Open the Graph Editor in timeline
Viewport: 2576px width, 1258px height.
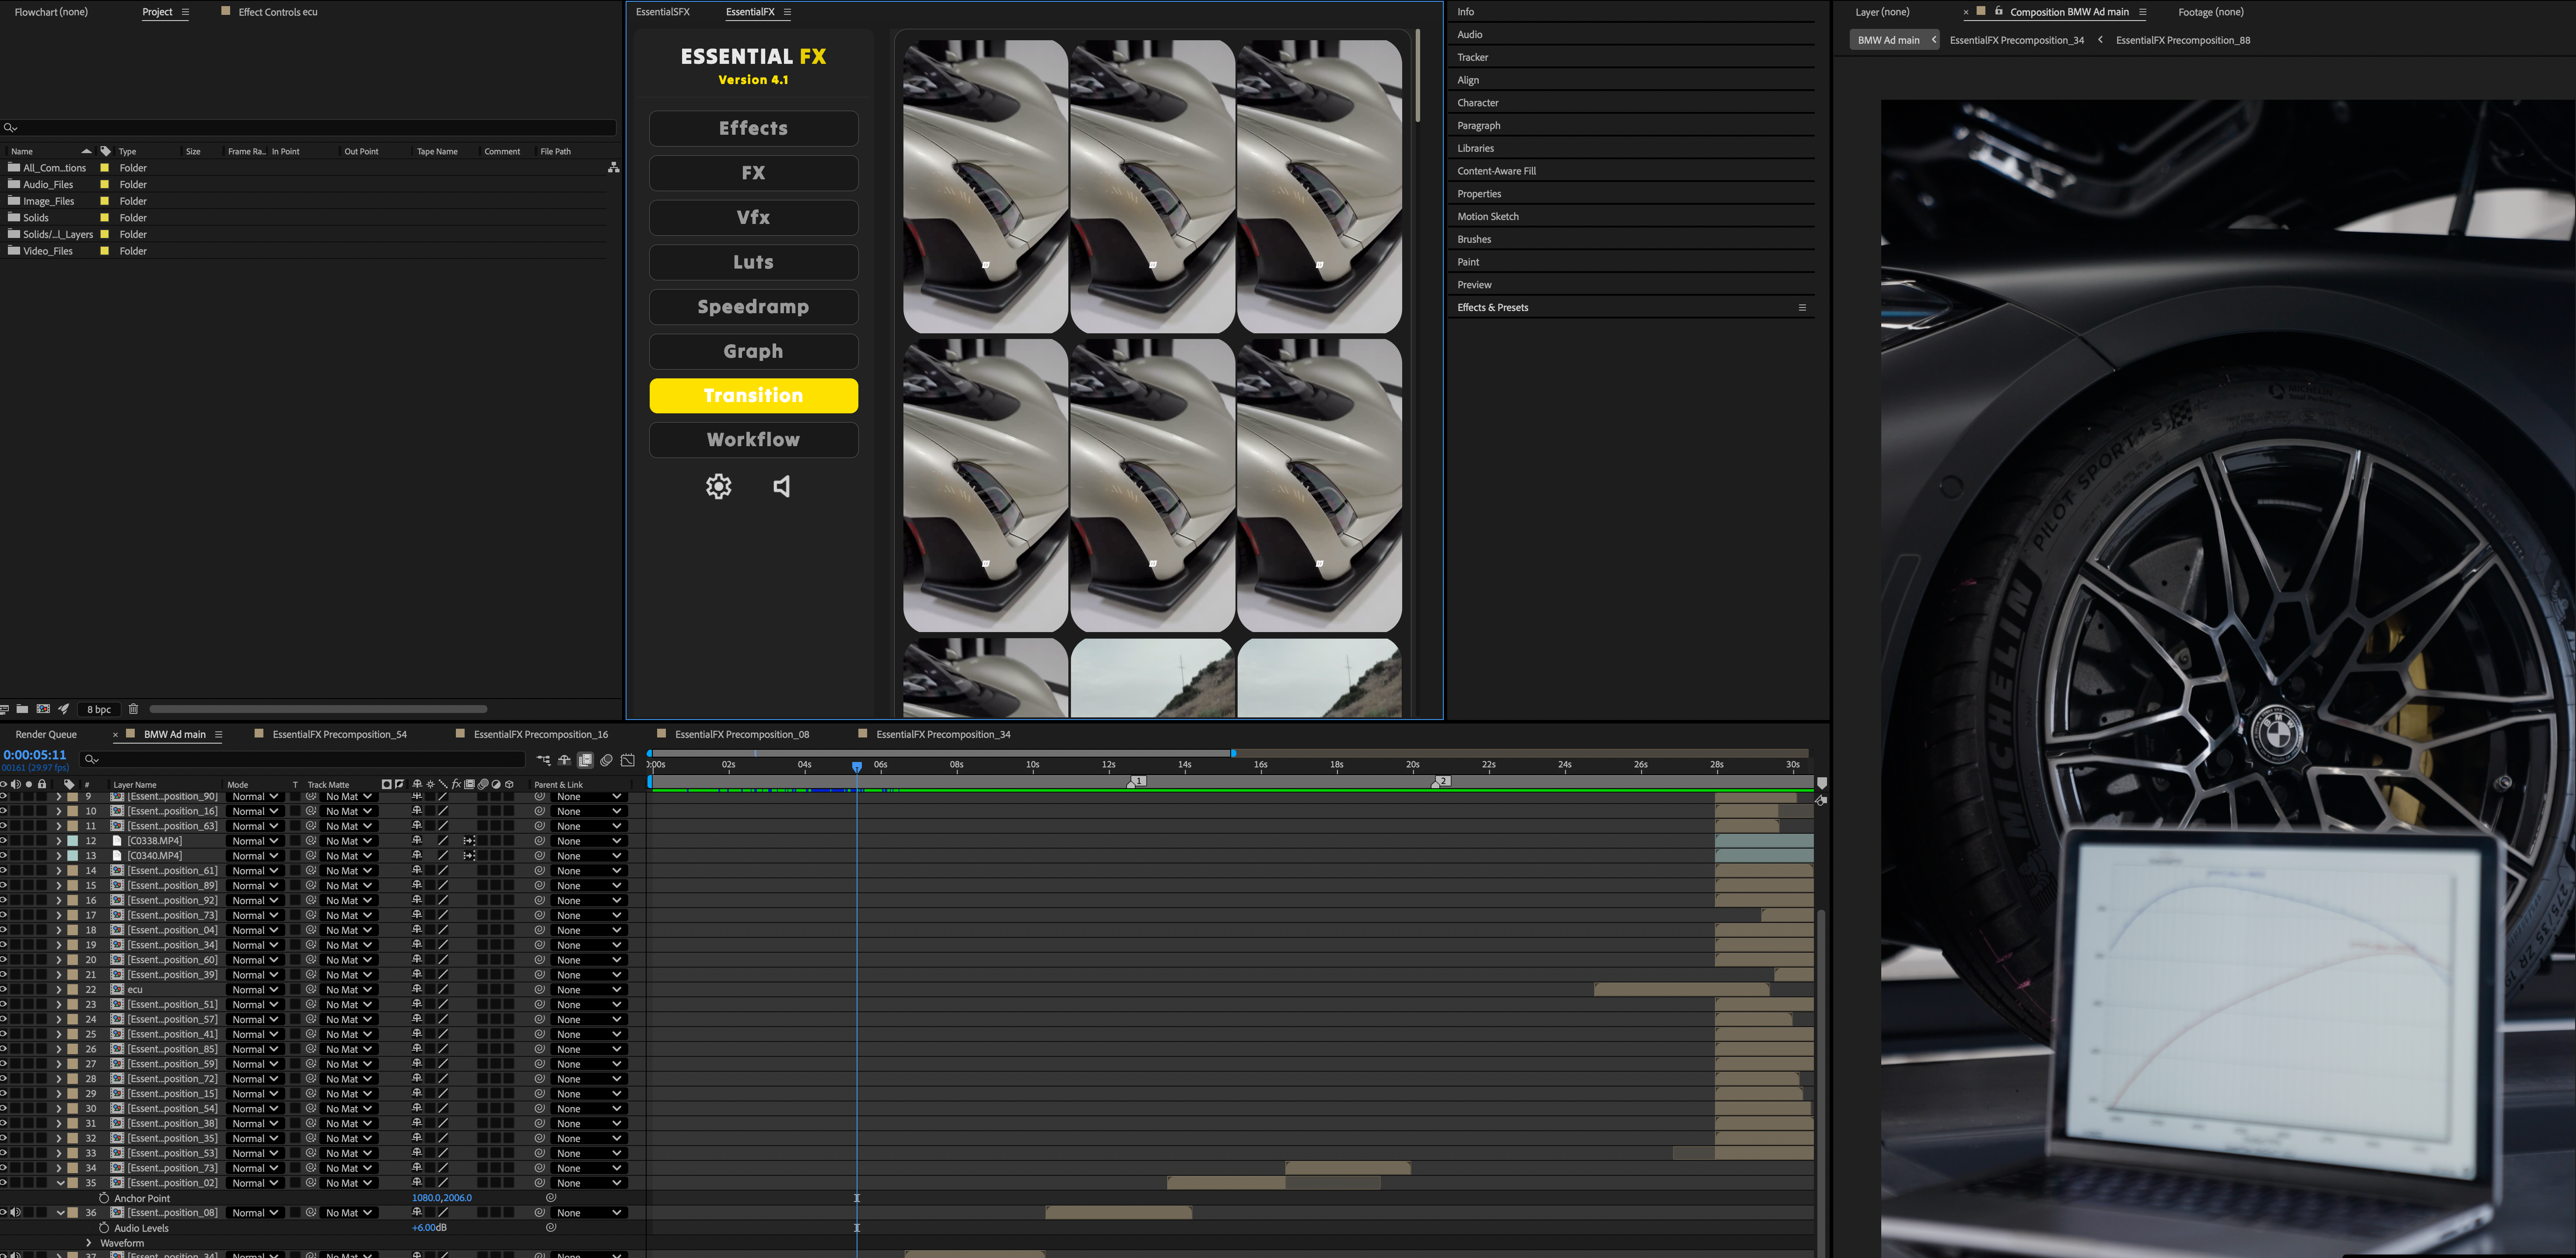click(x=628, y=760)
